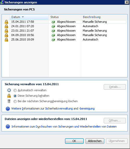
Task: Select the Diese Sicherung behalten radio button
Action: (15, 96)
